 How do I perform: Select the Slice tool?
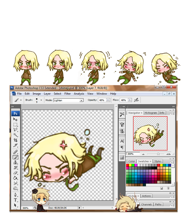[x=15, y=145]
